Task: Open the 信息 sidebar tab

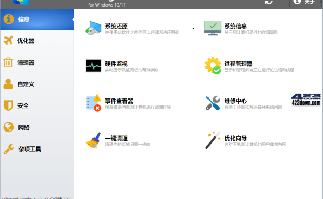Action: coord(38,20)
